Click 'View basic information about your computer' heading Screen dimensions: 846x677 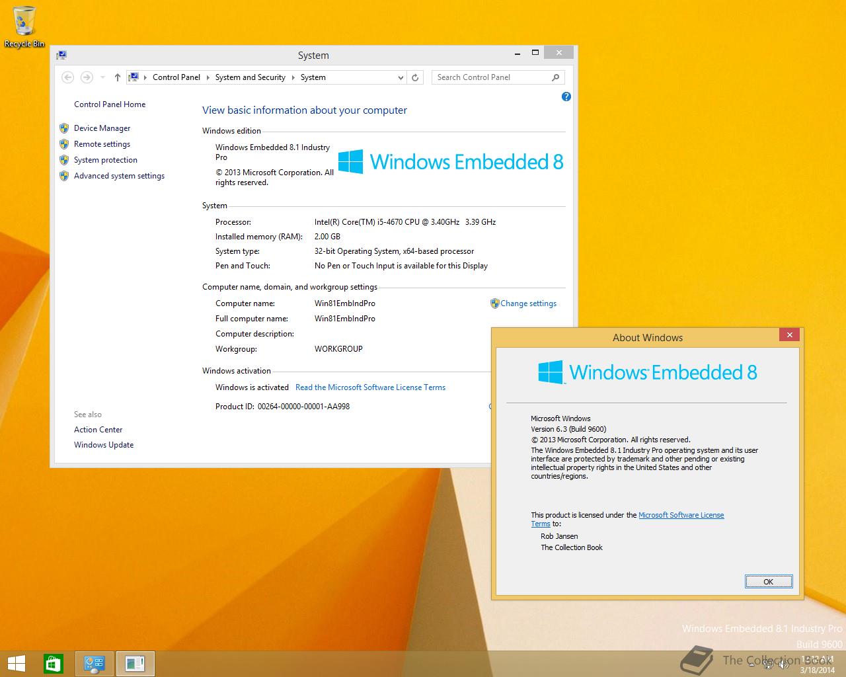coord(305,110)
